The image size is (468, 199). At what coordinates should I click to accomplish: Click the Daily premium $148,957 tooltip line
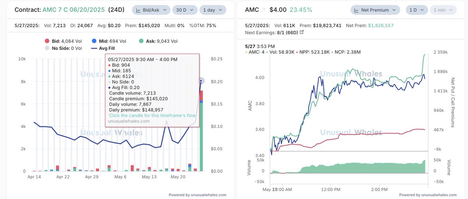pyautogui.click(x=136, y=110)
